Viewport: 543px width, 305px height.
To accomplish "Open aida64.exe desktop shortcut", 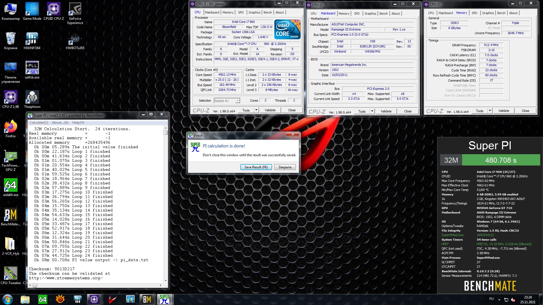I will pyautogui.click(x=11, y=188).
